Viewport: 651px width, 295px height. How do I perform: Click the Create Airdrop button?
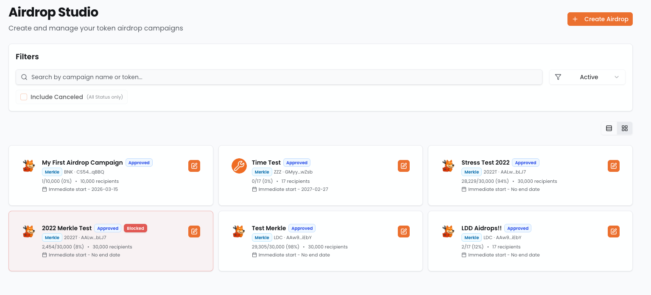click(x=600, y=19)
